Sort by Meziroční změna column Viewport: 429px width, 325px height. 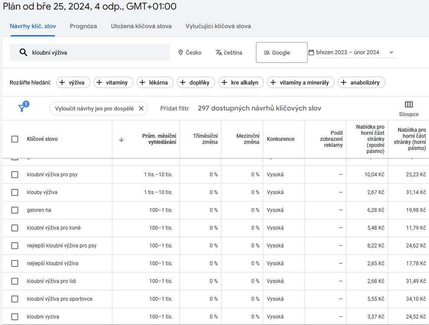coord(248,139)
